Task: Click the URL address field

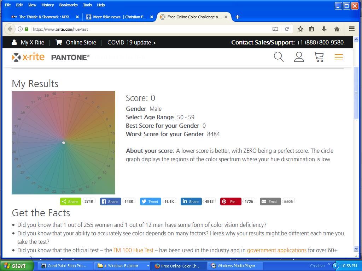Action: click(148, 29)
